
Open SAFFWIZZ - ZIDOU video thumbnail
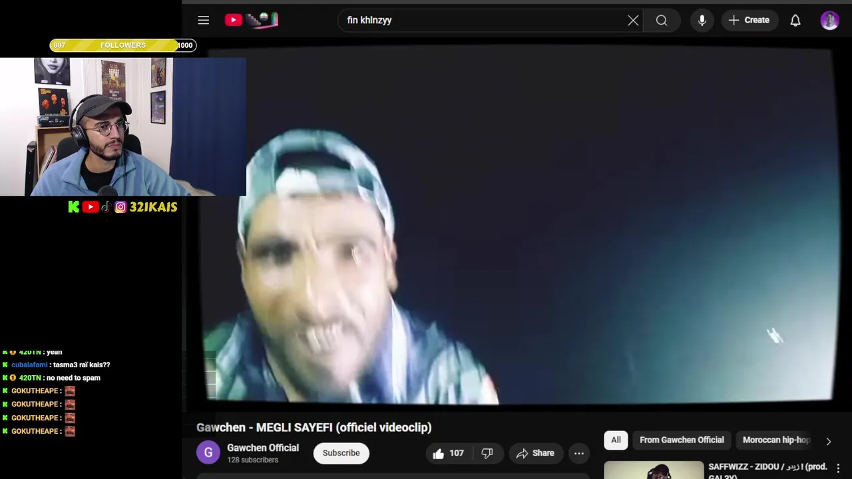(x=654, y=470)
